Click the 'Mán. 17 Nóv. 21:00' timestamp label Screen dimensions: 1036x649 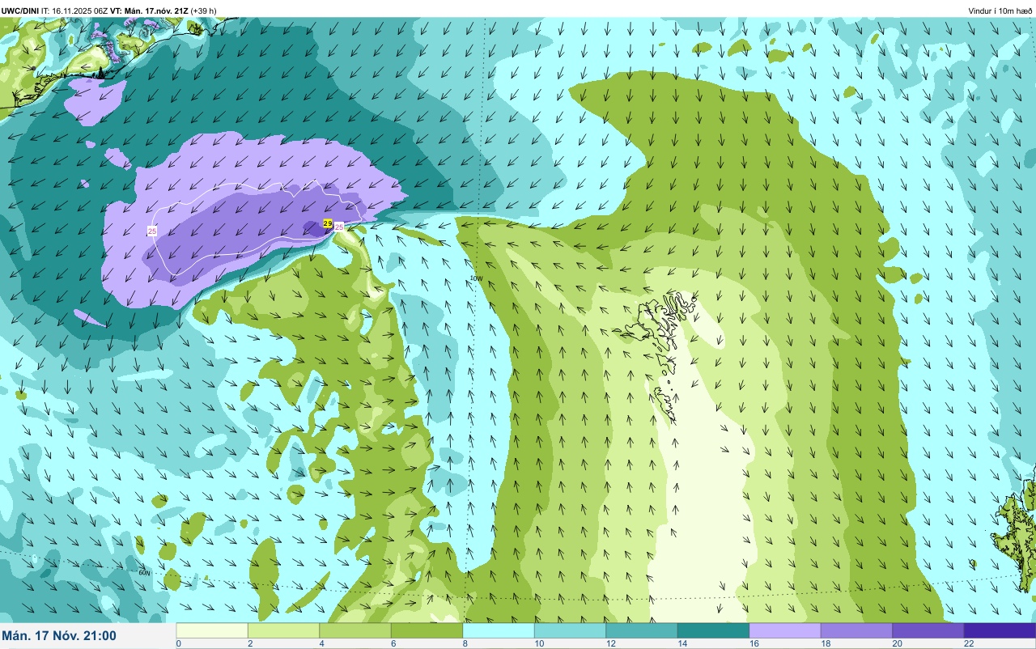59,636
